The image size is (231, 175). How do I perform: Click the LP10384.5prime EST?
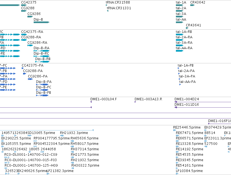click(177, 174)
